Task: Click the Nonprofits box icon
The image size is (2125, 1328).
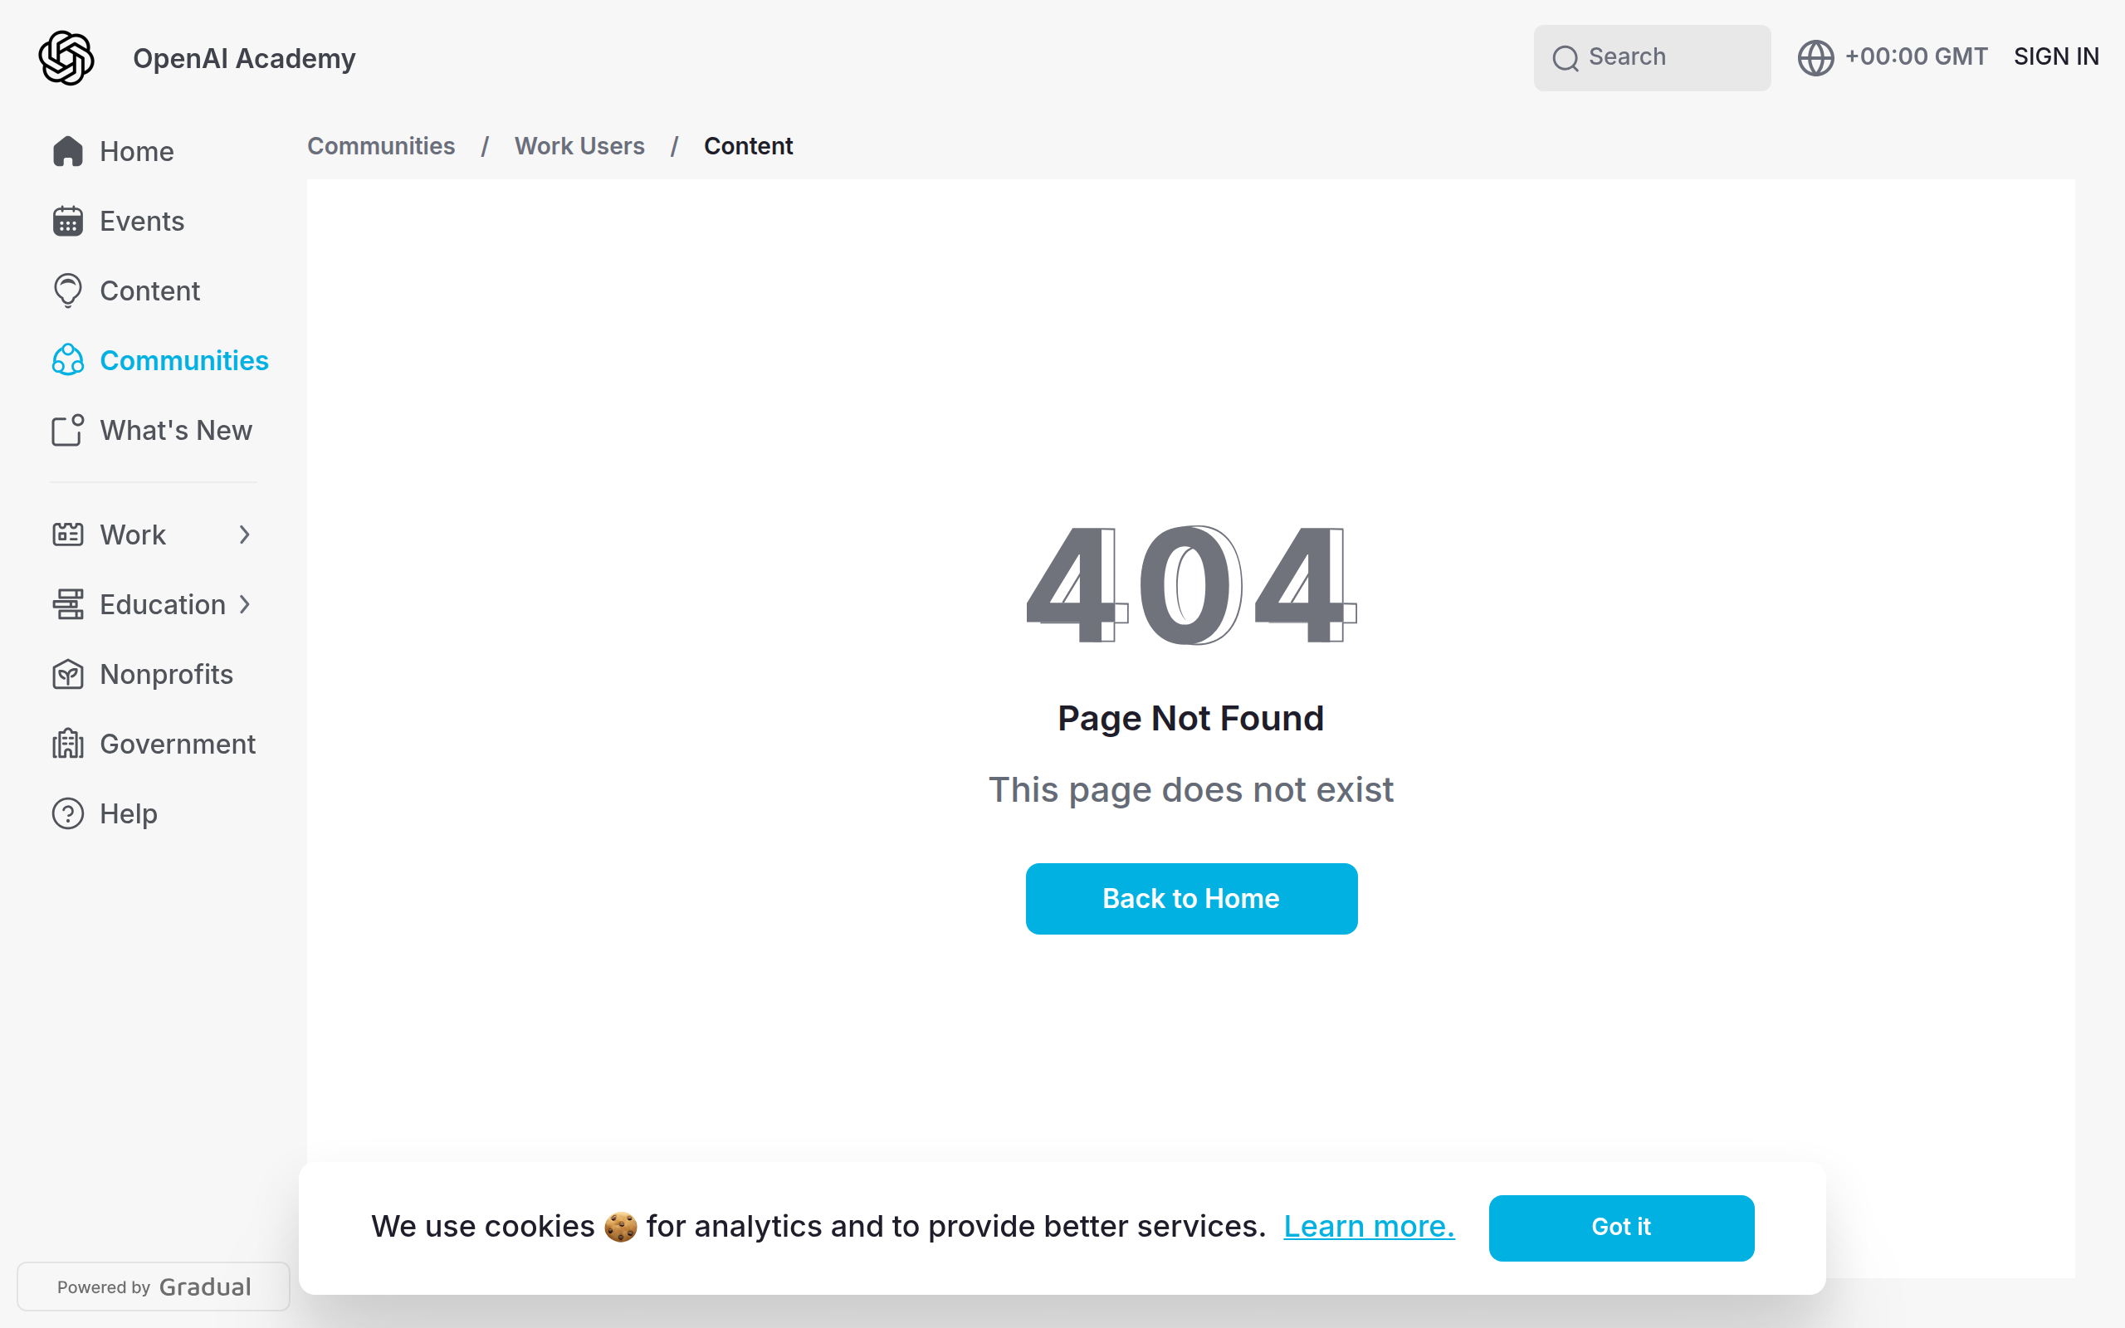Action: pyautogui.click(x=67, y=675)
